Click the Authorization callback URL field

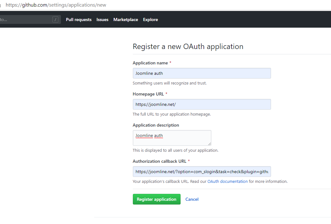202,172
